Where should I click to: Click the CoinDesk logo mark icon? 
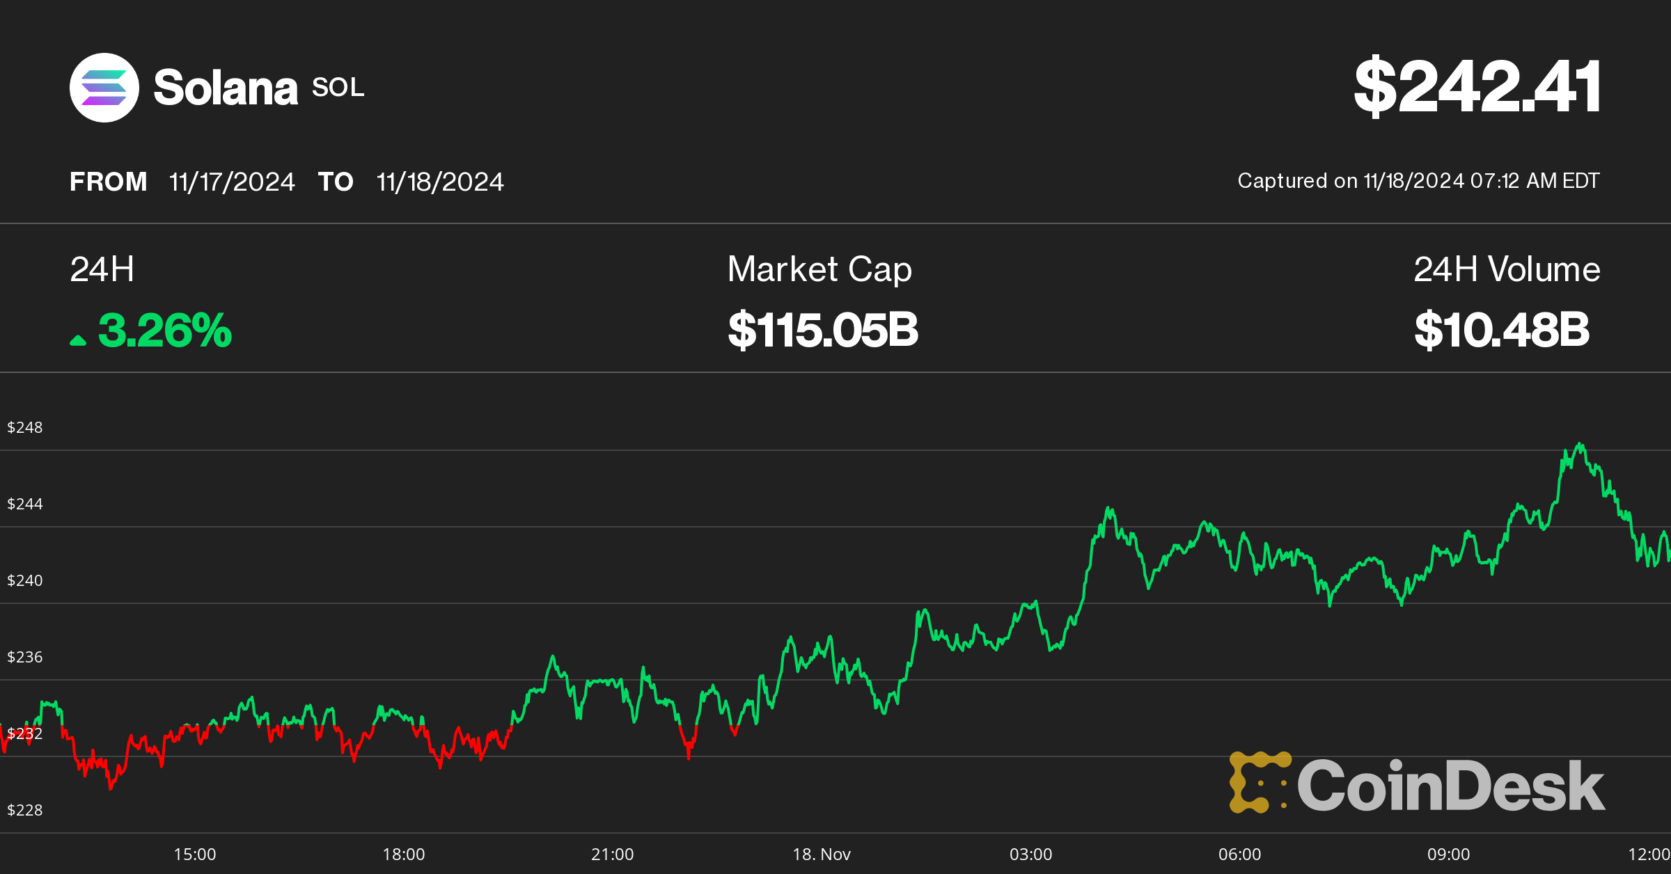(1260, 782)
